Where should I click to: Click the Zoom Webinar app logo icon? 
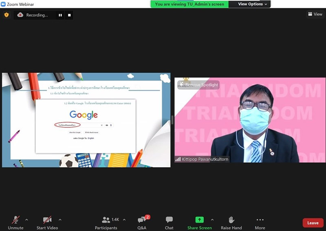click(x=3, y=4)
